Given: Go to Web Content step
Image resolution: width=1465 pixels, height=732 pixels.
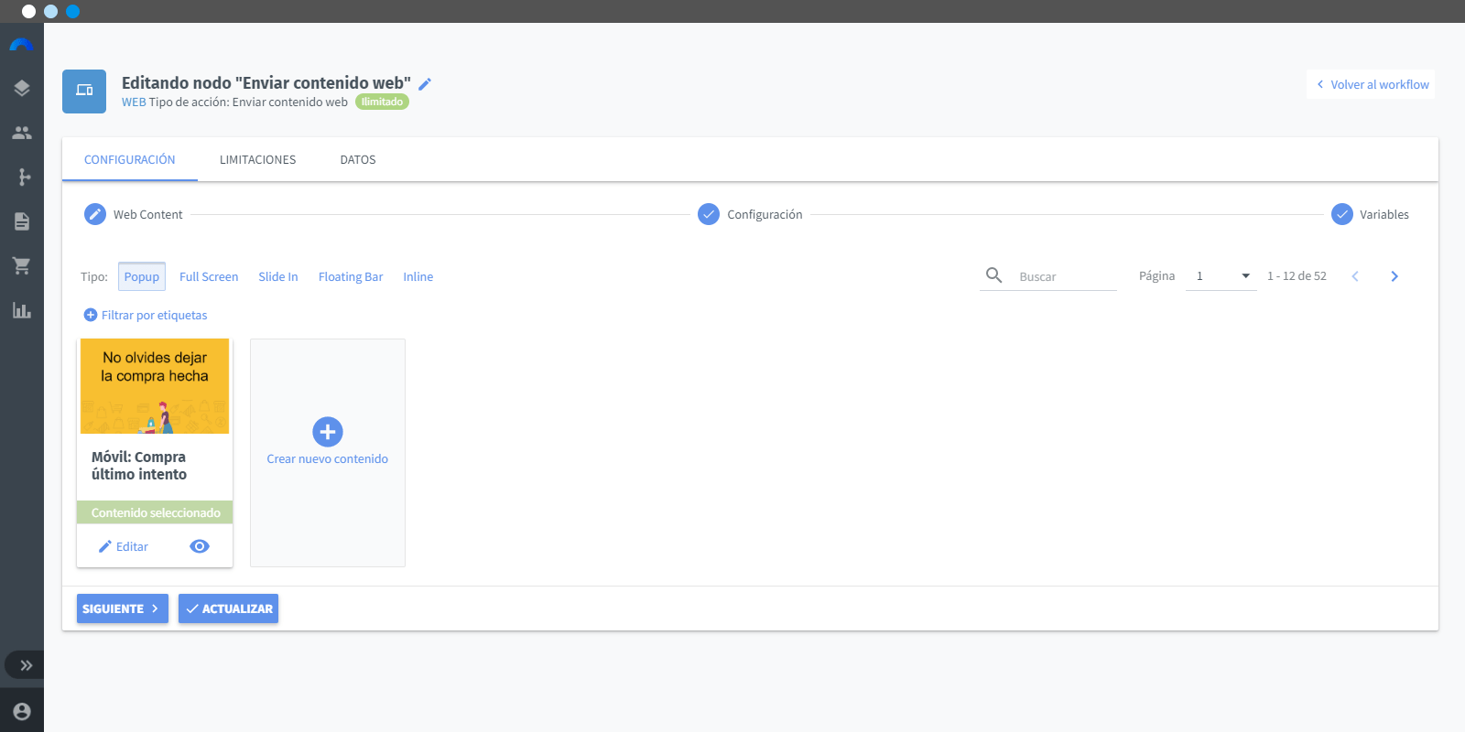Looking at the screenshot, I should pos(134,214).
